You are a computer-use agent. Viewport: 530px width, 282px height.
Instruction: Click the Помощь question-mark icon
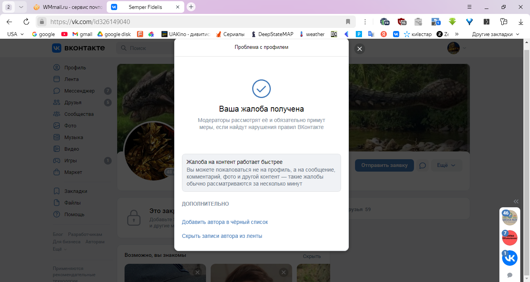point(57,214)
